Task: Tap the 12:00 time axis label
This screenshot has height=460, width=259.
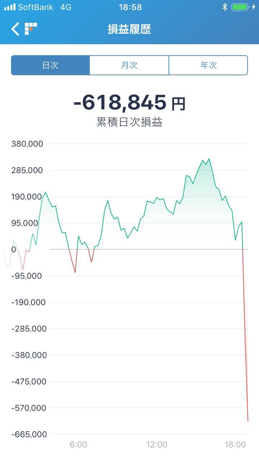Action: pos(157,445)
